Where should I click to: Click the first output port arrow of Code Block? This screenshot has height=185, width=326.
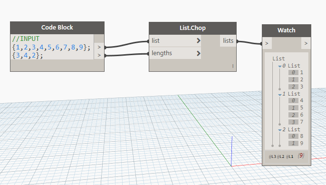pos(99,47)
